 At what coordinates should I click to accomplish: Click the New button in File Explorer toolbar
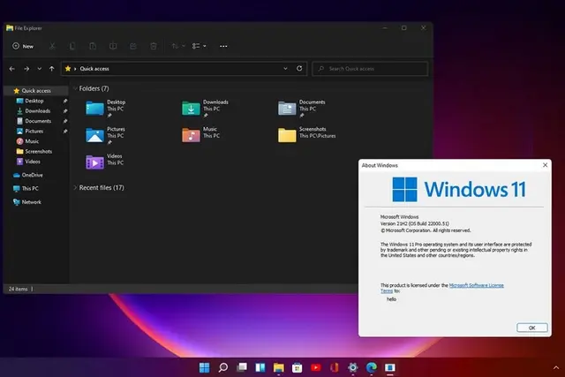point(23,46)
